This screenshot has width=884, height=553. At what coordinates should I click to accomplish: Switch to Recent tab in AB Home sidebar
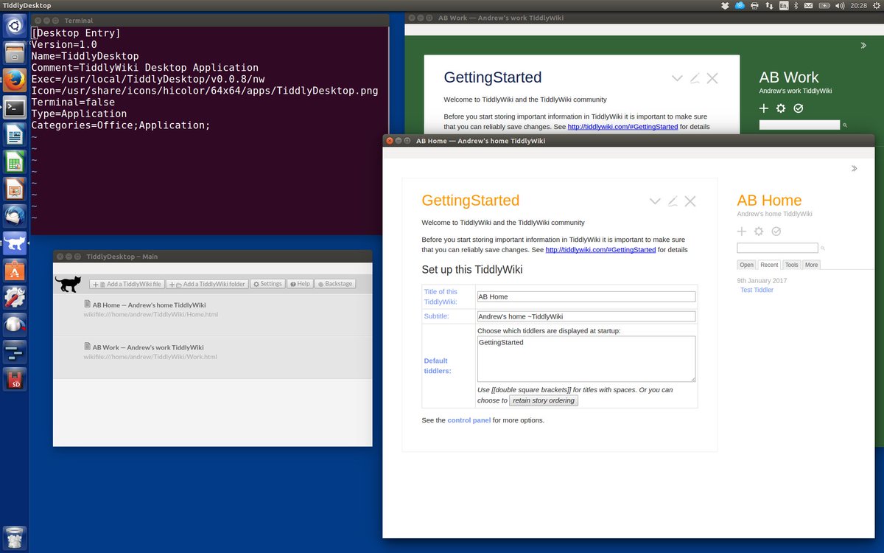point(769,265)
